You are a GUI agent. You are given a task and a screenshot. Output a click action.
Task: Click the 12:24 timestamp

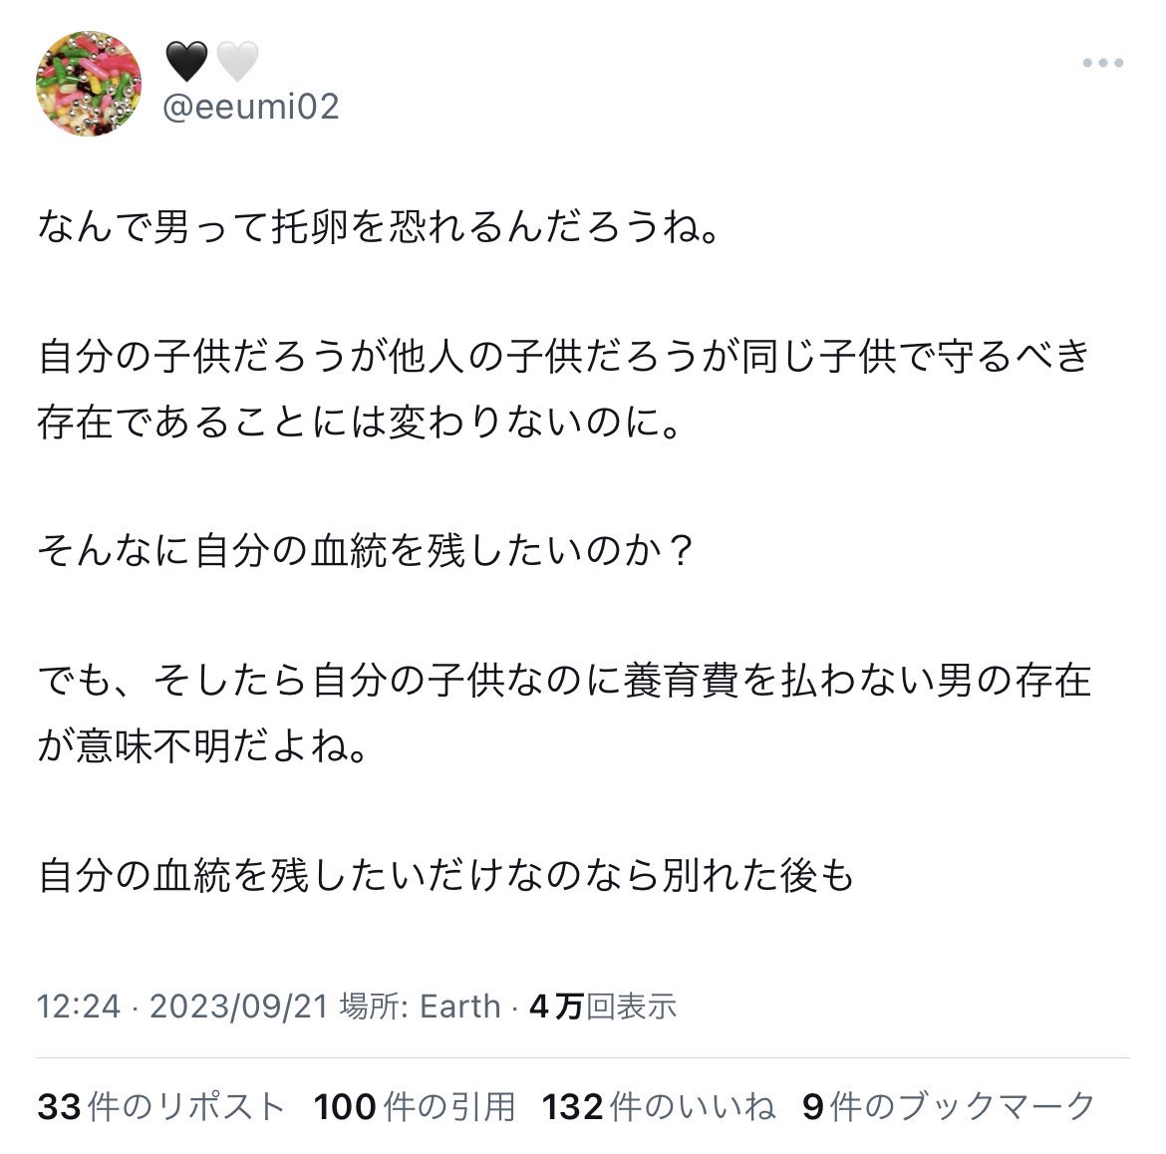[78, 1007]
